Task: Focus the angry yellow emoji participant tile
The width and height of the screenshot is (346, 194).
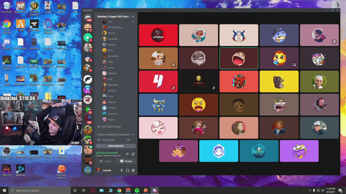Action: click(198, 105)
